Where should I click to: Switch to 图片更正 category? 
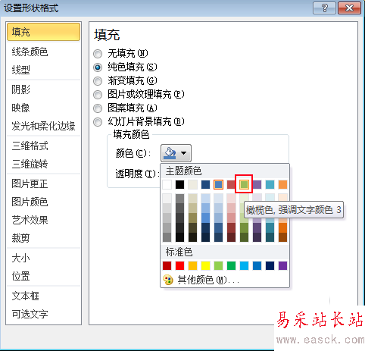coord(43,183)
